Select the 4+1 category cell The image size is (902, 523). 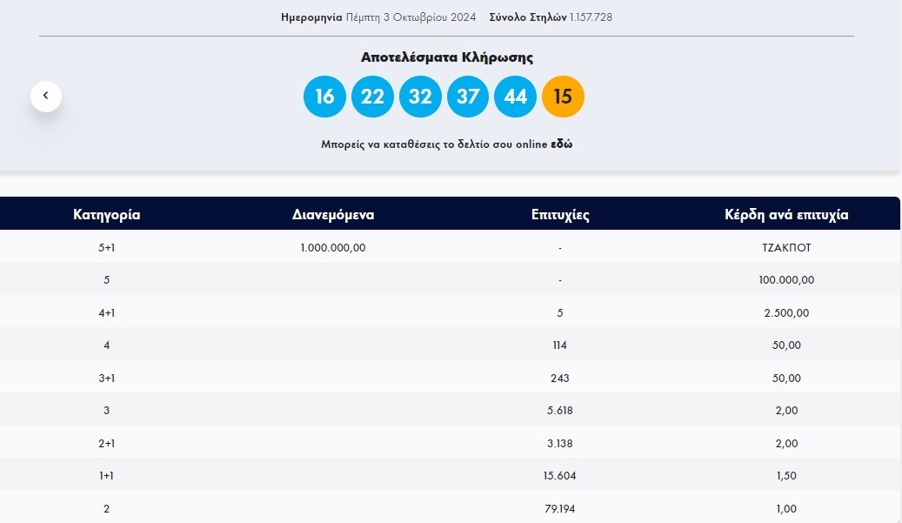[107, 312]
